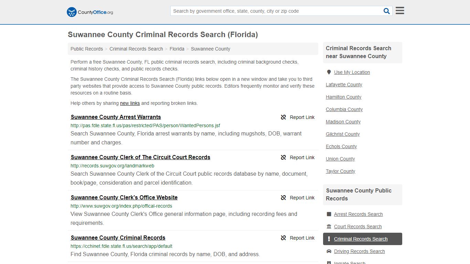Click the broken-link icon for Arrest Warrants
Viewport: 470px width, 264px height.
[x=284, y=117]
